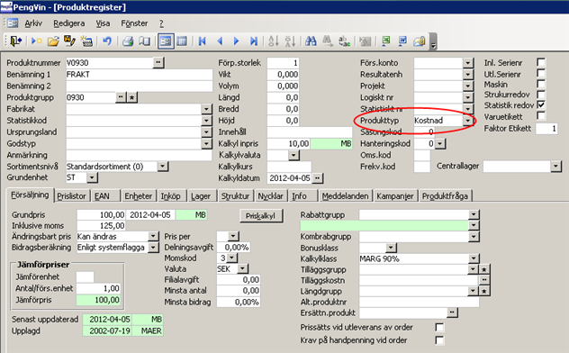Click star button beside Produktgrupp field
The width and height of the screenshot is (569, 353).
pos(132,97)
